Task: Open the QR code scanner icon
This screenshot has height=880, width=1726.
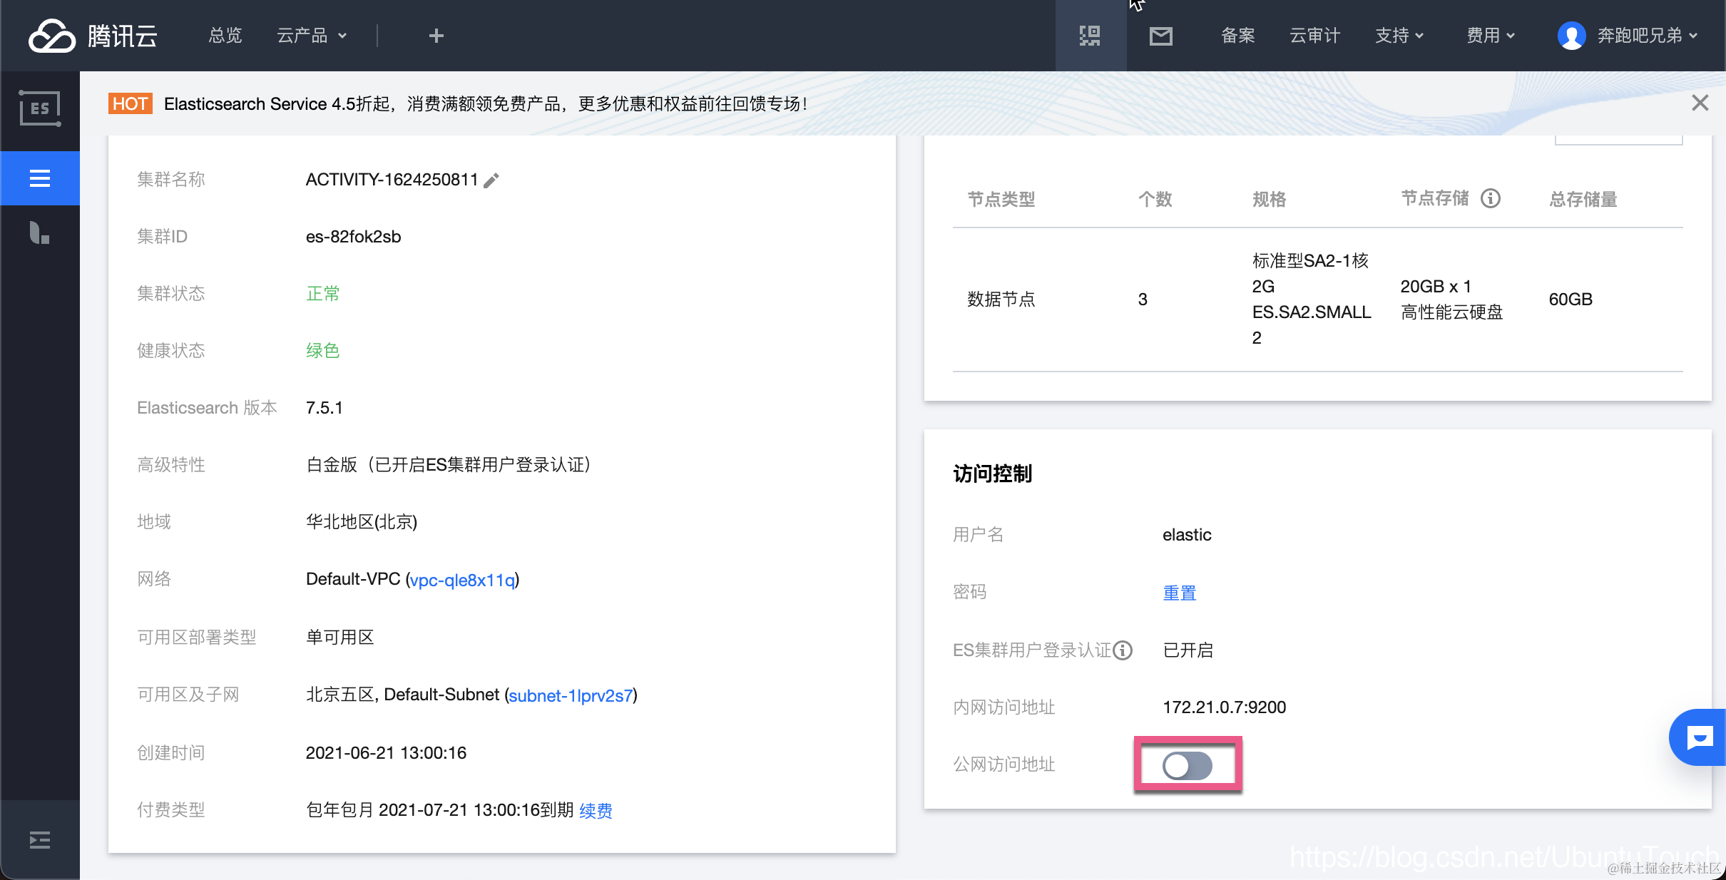Action: coord(1090,36)
